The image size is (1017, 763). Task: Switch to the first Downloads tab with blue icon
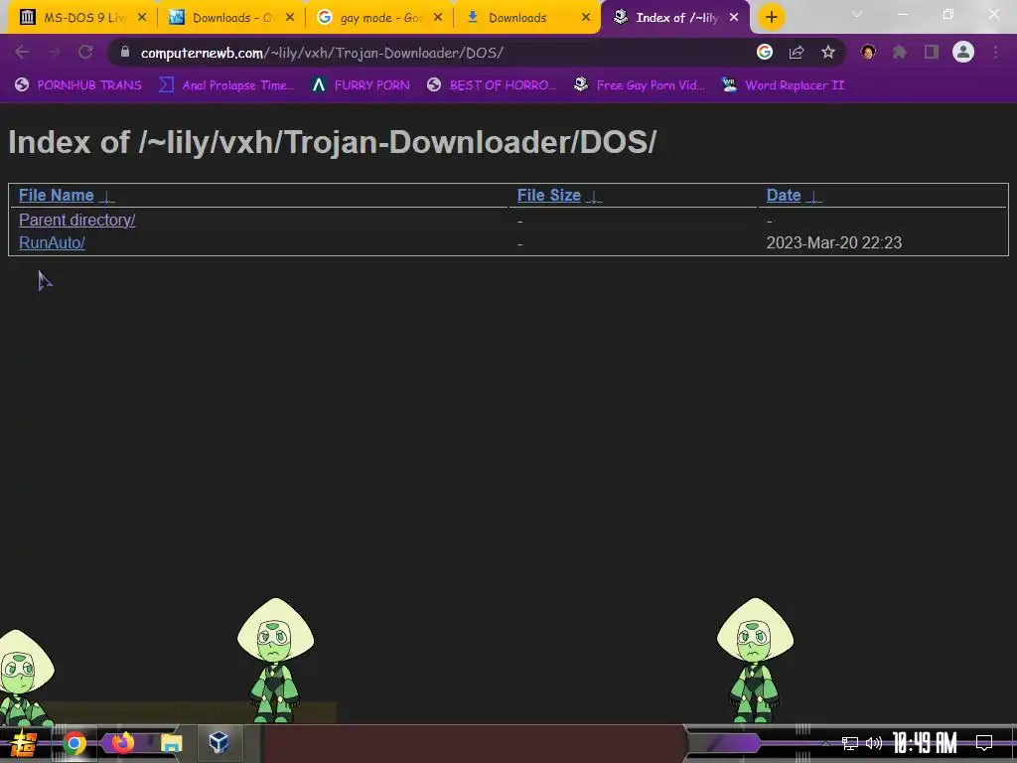[230, 18]
